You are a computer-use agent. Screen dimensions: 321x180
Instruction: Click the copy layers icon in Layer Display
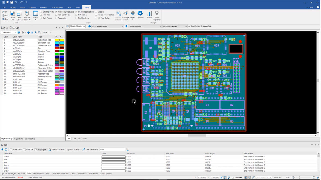(x=36, y=32)
